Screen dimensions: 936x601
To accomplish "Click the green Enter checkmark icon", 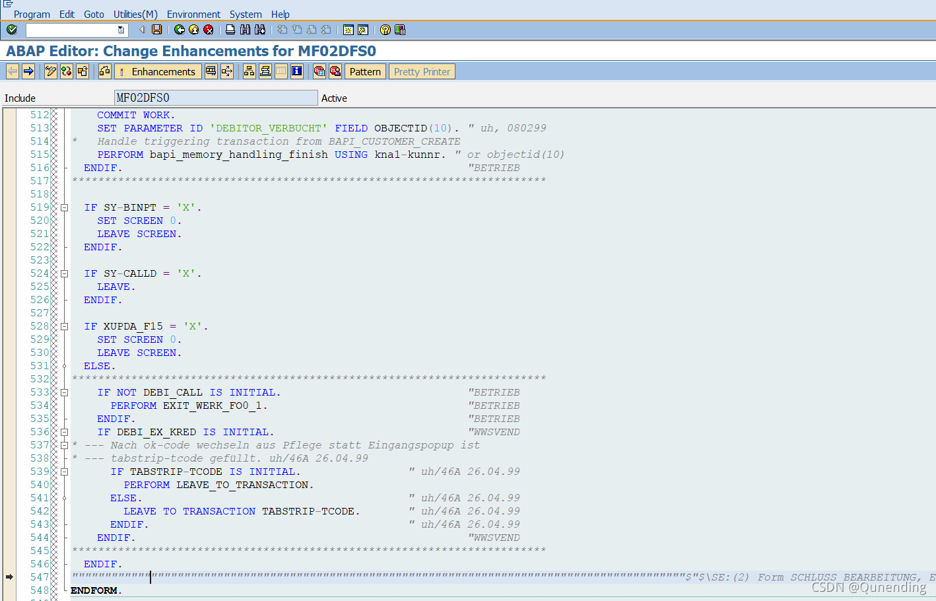I will coord(11,30).
